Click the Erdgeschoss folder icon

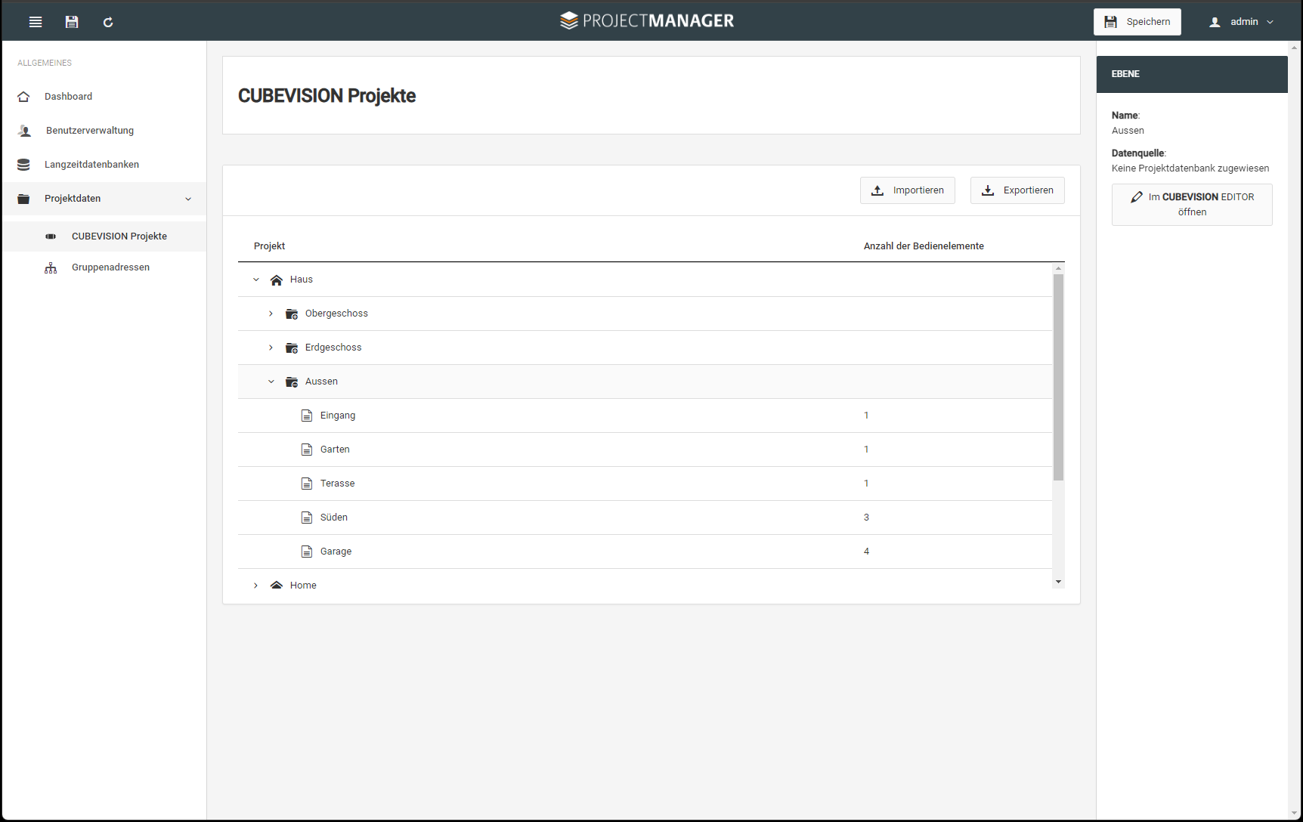(x=292, y=348)
